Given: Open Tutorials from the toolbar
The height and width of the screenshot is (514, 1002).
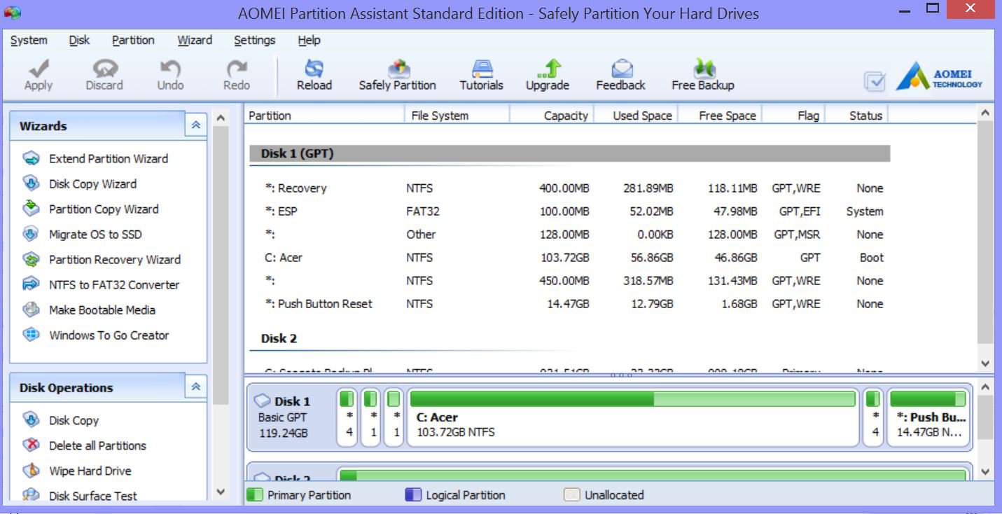Looking at the screenshot, I should 481,75.
